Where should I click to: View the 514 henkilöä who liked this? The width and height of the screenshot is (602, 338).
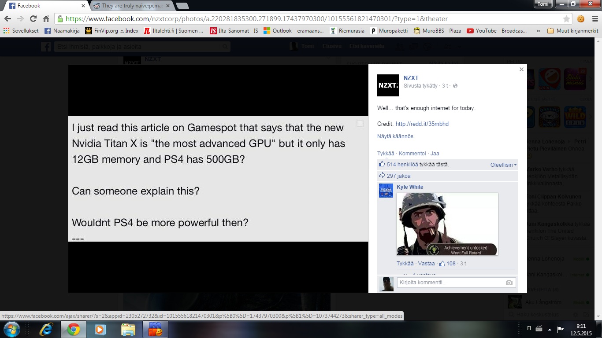pyautogui.click(x=403, y=165)
